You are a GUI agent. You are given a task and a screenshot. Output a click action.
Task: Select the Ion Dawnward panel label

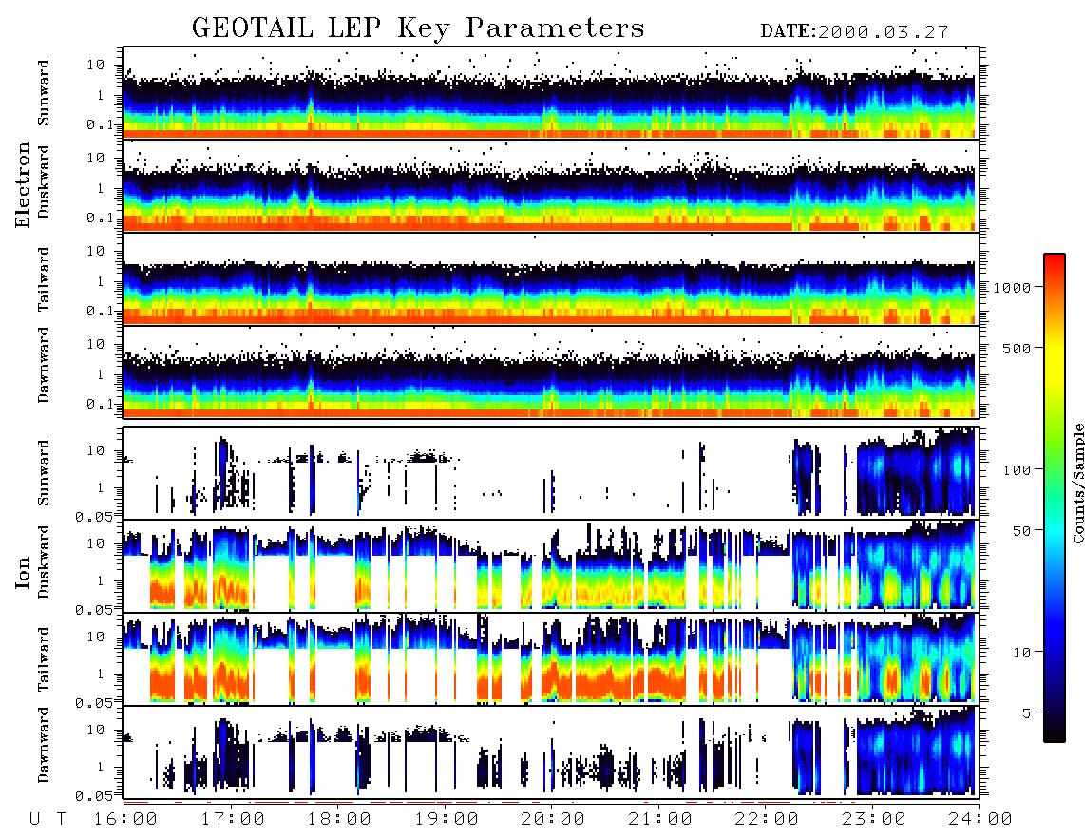click(44, 745)
